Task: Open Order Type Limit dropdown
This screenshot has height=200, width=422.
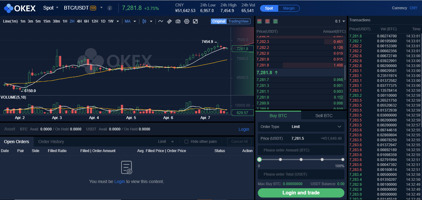Action: point(301,127)
